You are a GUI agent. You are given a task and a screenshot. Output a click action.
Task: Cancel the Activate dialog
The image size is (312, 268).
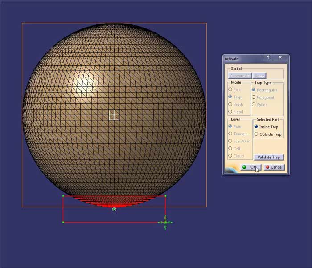pyautogui.click(x=274, y=167)
